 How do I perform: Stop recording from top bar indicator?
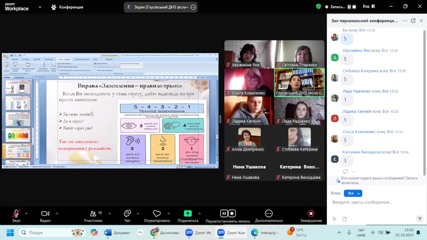(x=354, y=7)
